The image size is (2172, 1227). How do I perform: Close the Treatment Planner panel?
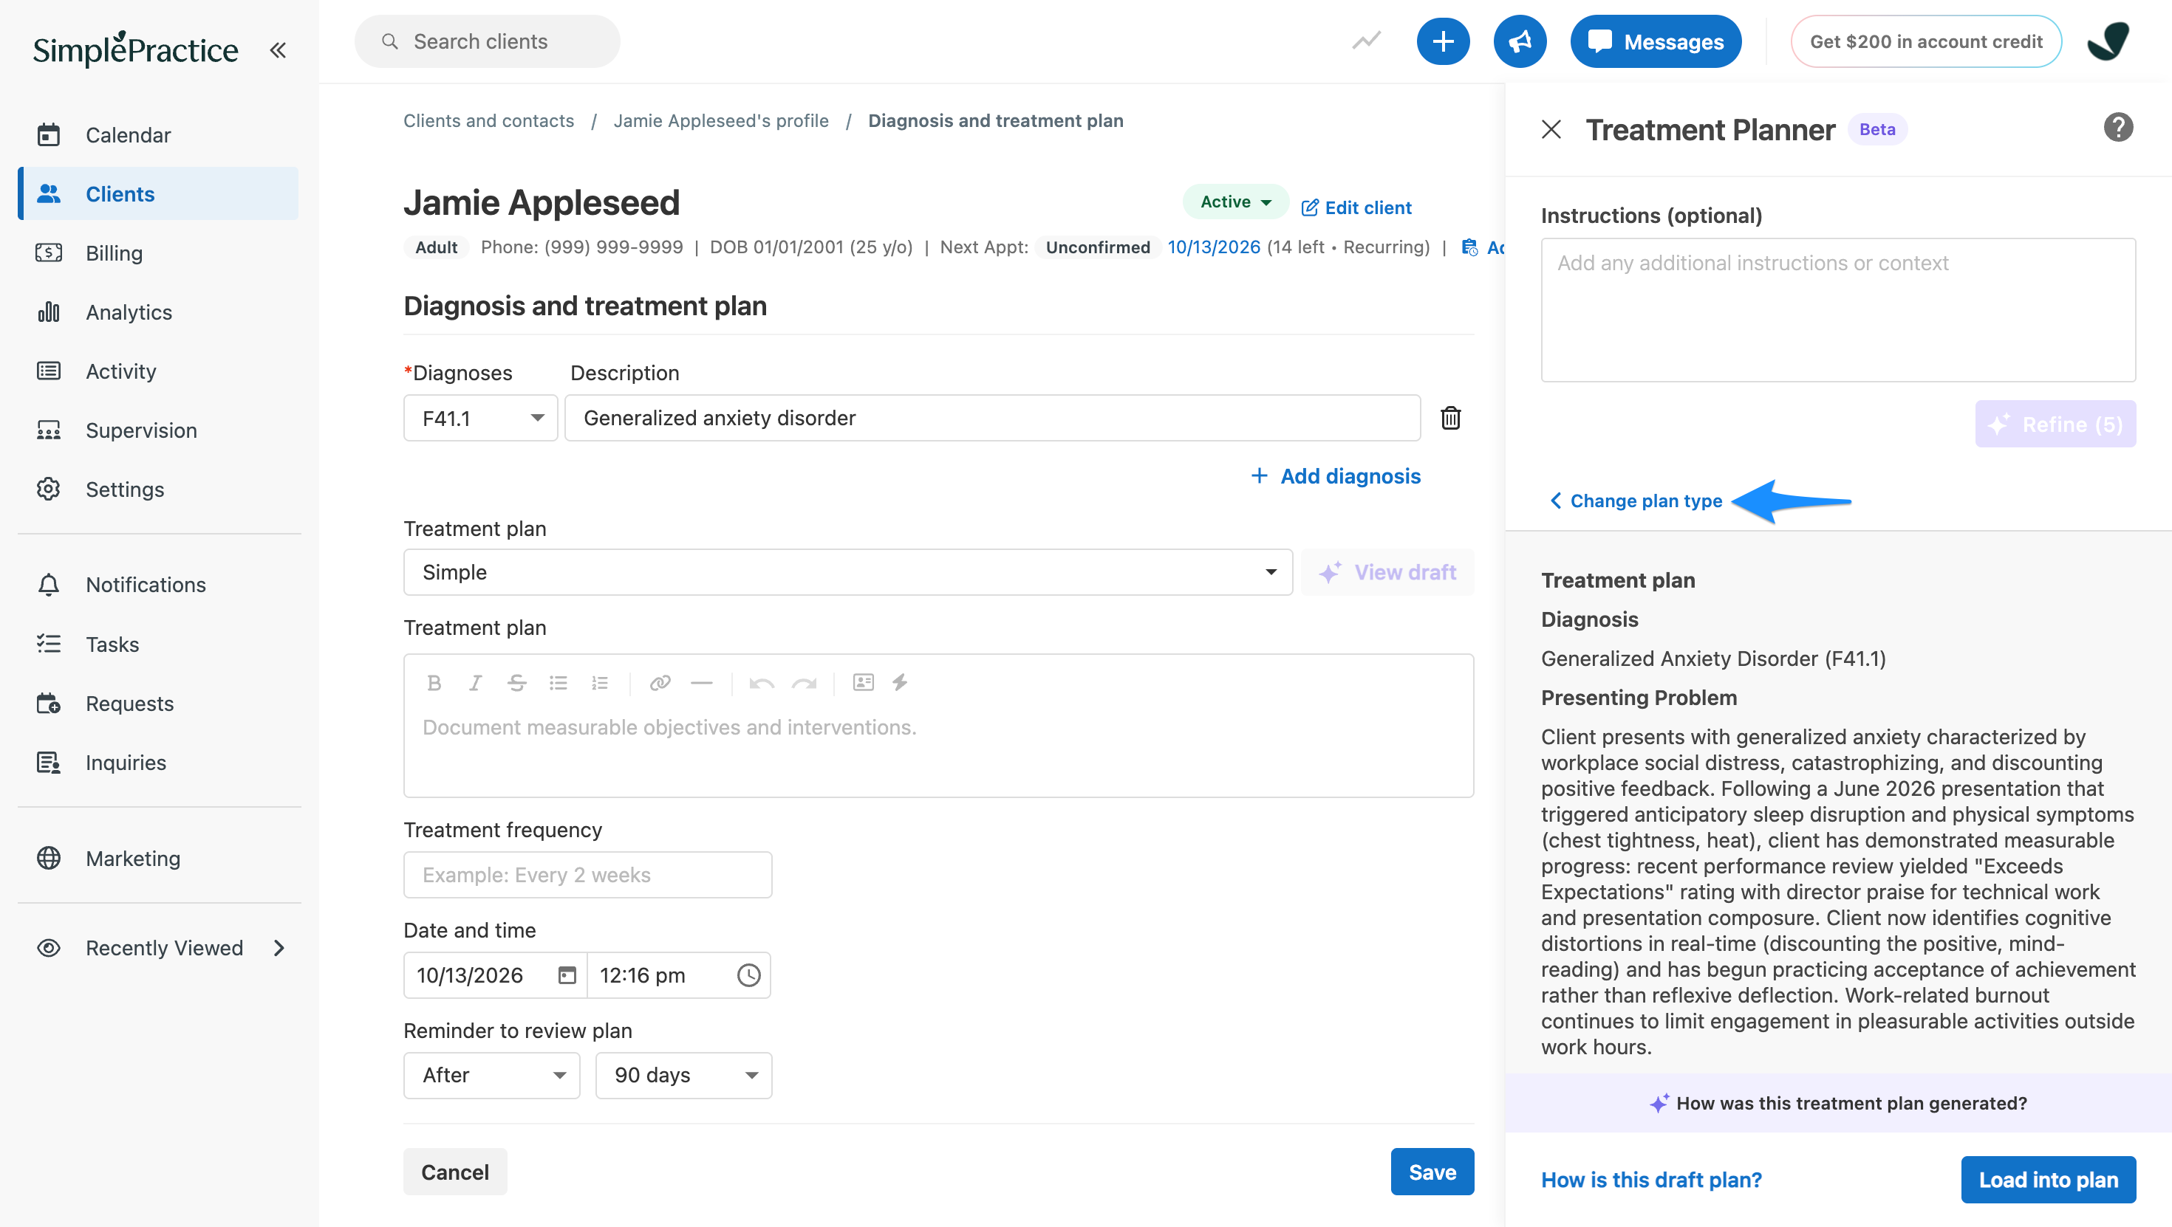[1551, 130]
